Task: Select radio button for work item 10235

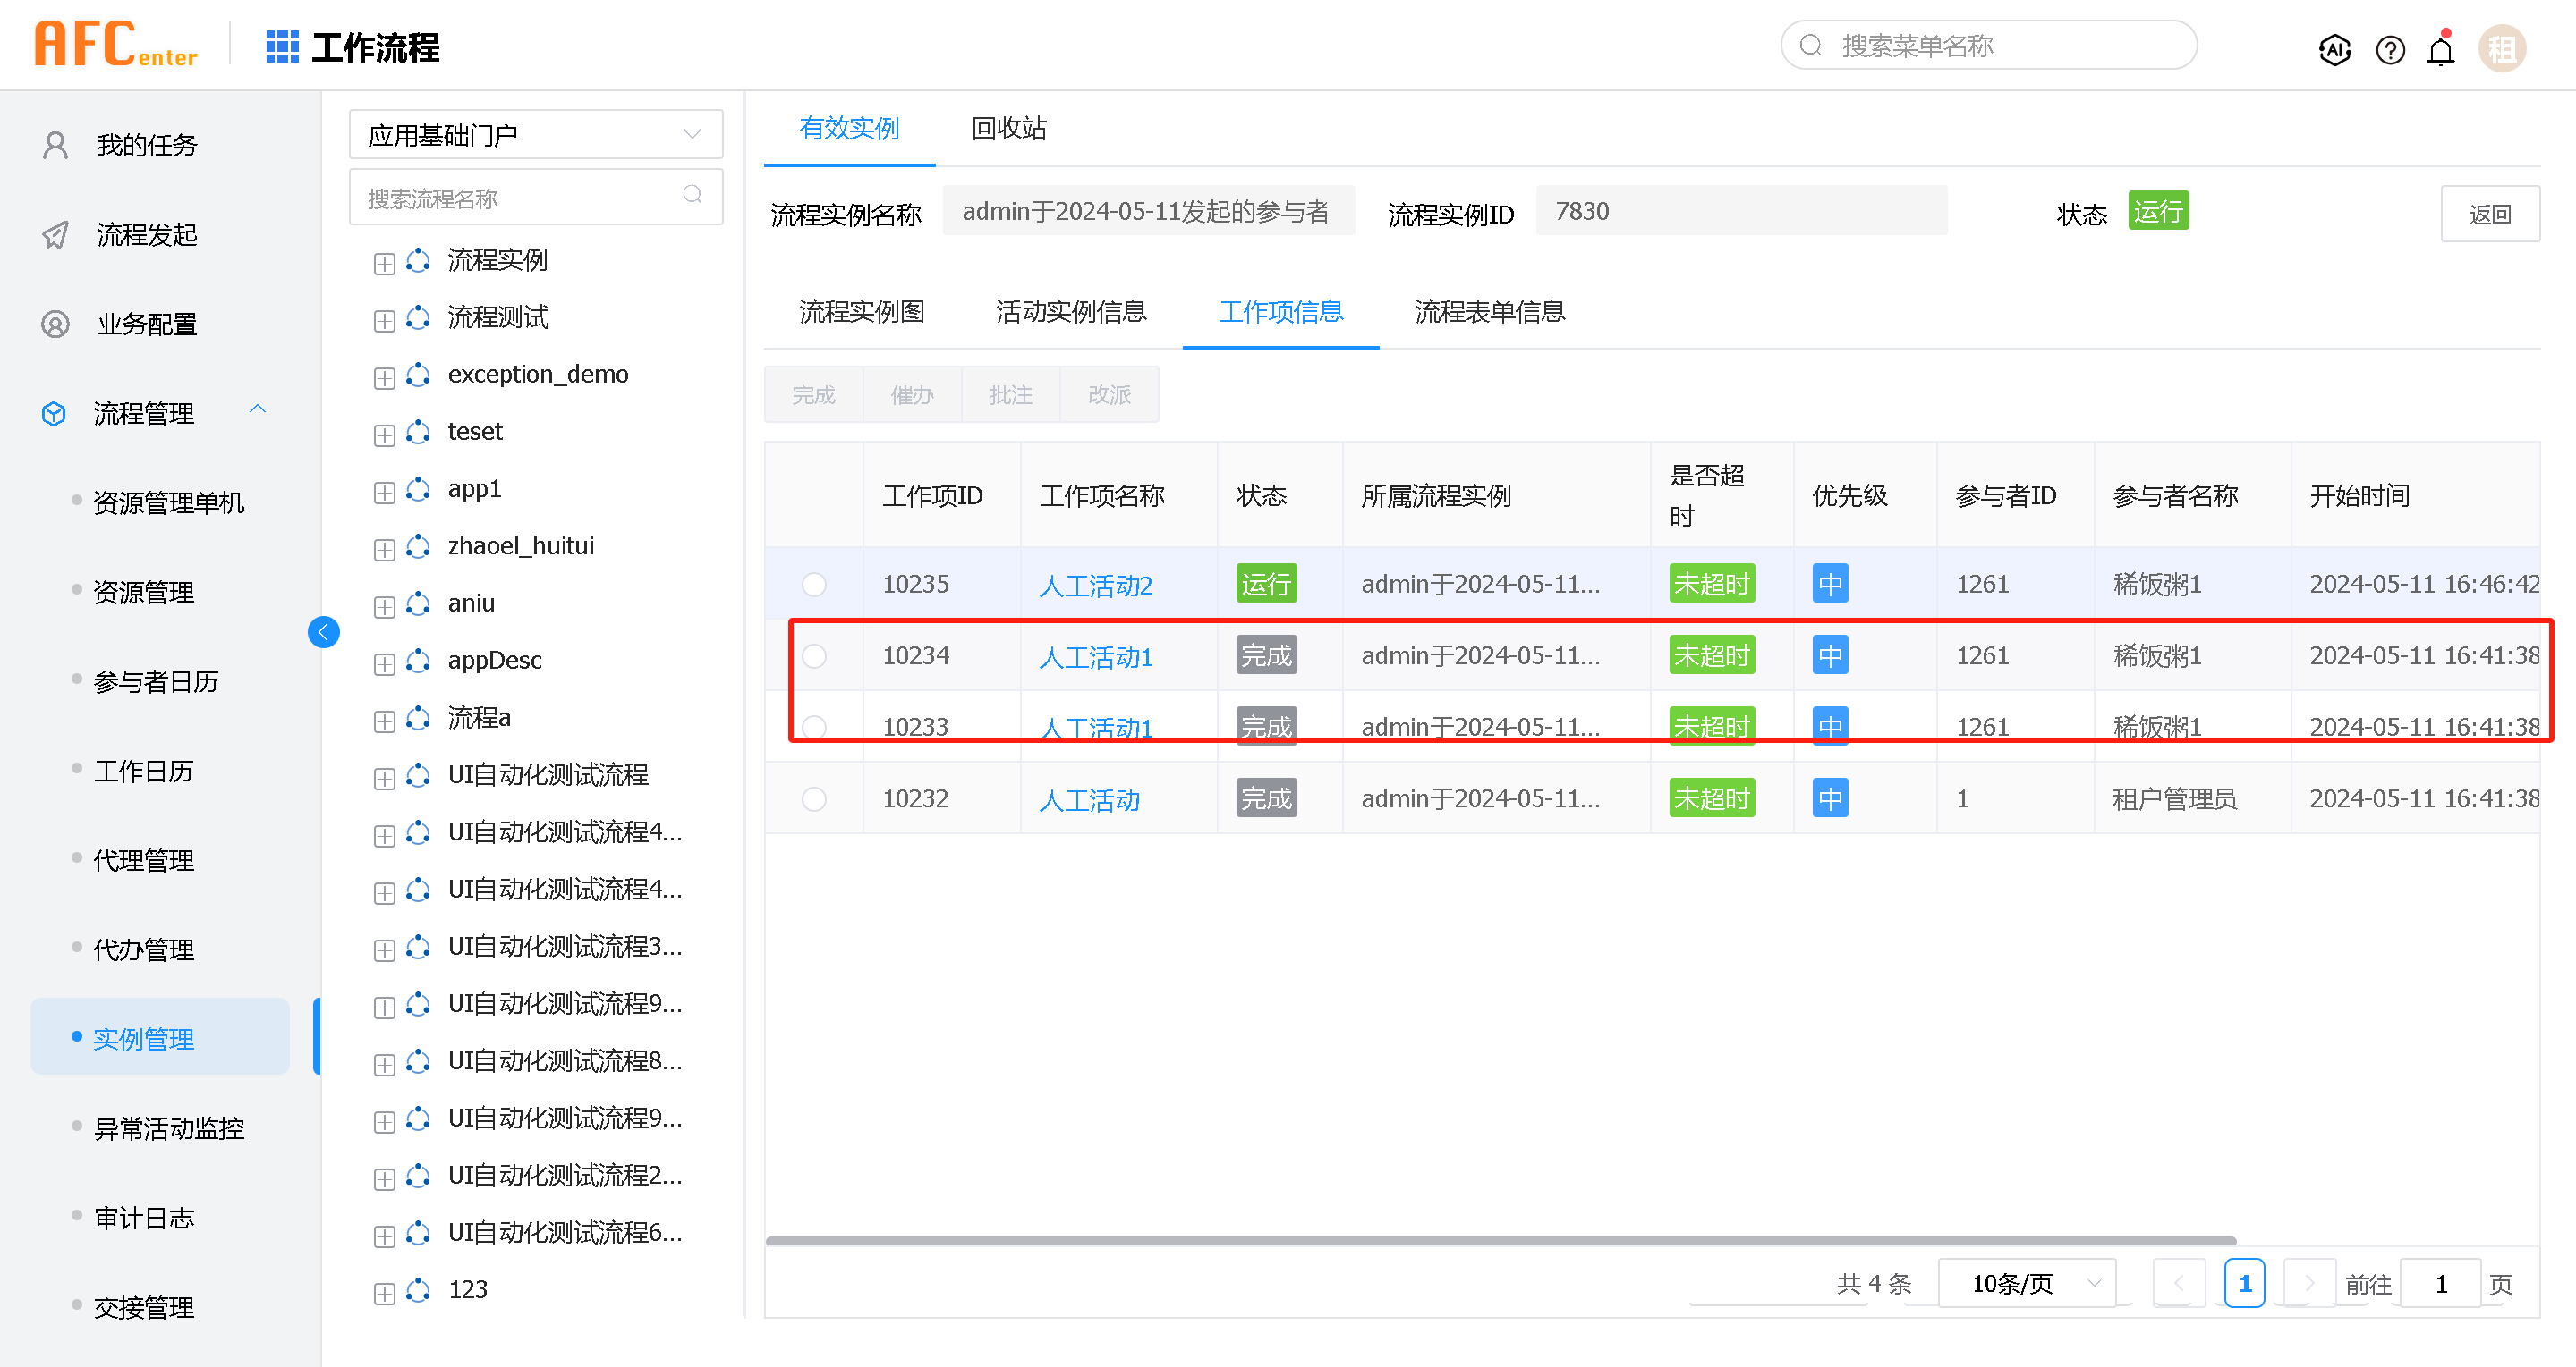Action: 814,584
